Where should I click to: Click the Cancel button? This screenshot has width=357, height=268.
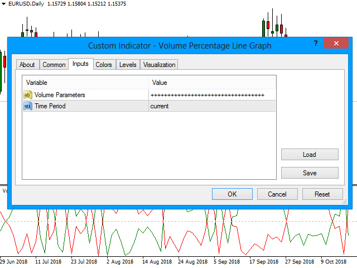tap(277, 194)
